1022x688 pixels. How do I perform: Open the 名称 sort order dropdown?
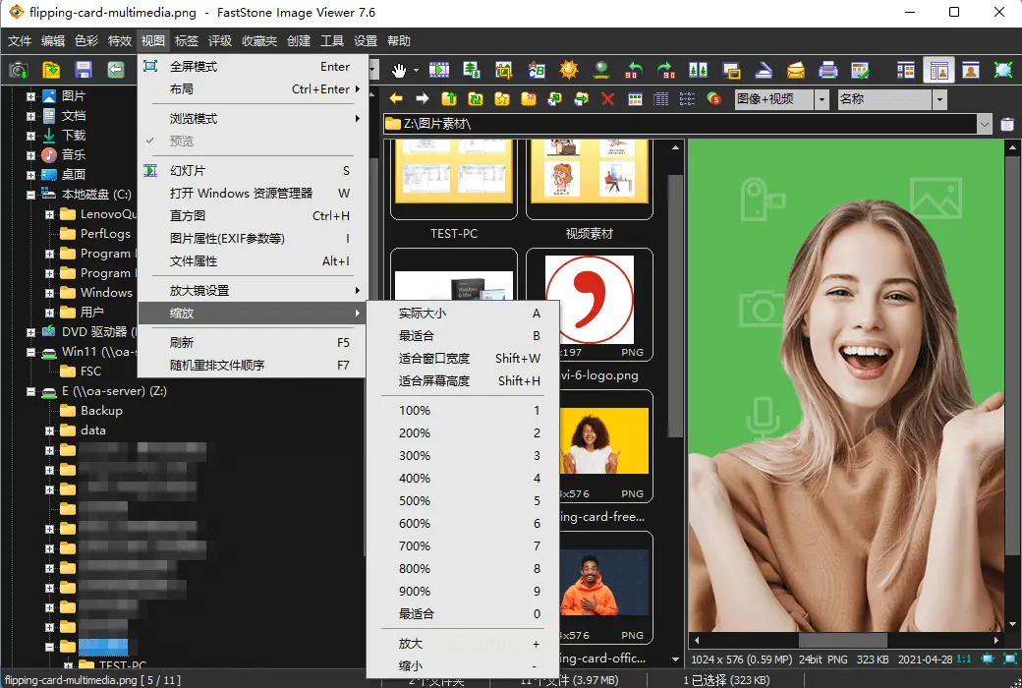click(939, 99)
